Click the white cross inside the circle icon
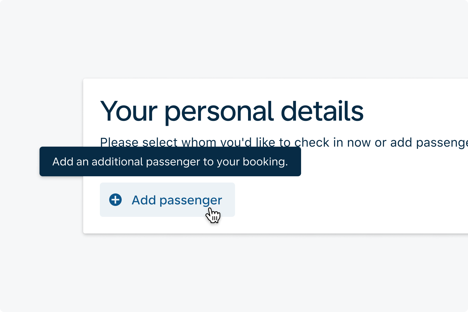This screenshot has width=468, height=312. tap(115, 200)
